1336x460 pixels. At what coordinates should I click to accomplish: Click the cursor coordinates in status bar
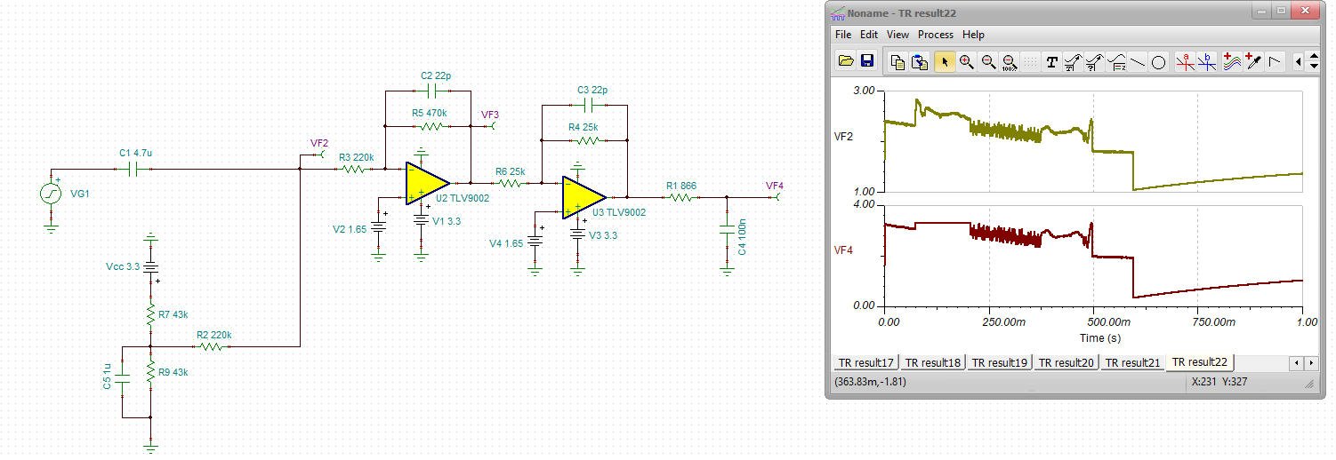pyautogui.click(x=870, y=382)
